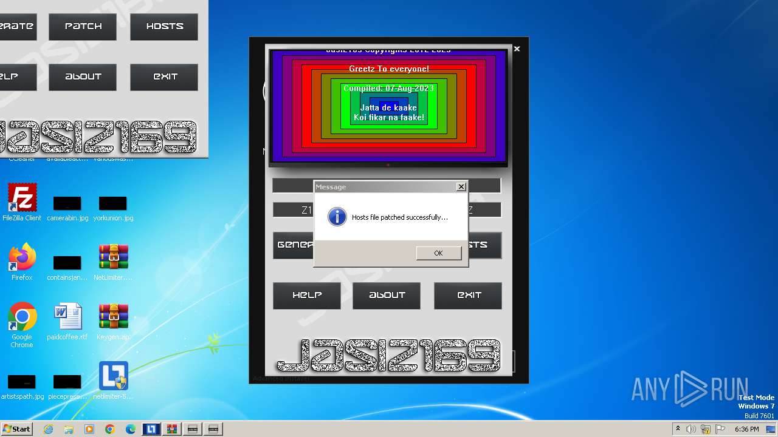Close the main keygen window with the white X
Screen dimensions: 778x437
(x=517, y=49)
